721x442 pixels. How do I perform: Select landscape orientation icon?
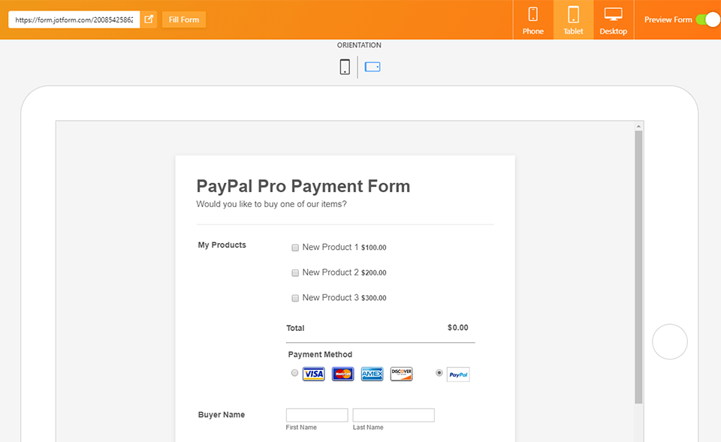coord(373,67)
